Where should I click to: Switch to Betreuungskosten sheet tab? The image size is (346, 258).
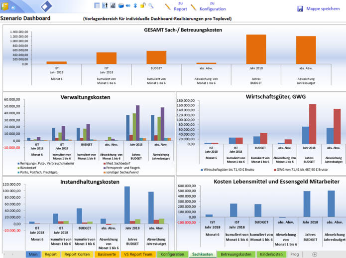point(235,254)
